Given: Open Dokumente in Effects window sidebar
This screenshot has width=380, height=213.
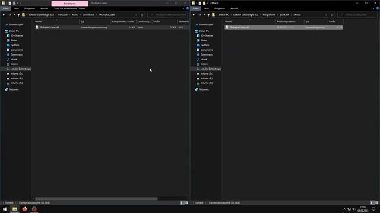Looking at the screenshot, I should click(206, 50).
